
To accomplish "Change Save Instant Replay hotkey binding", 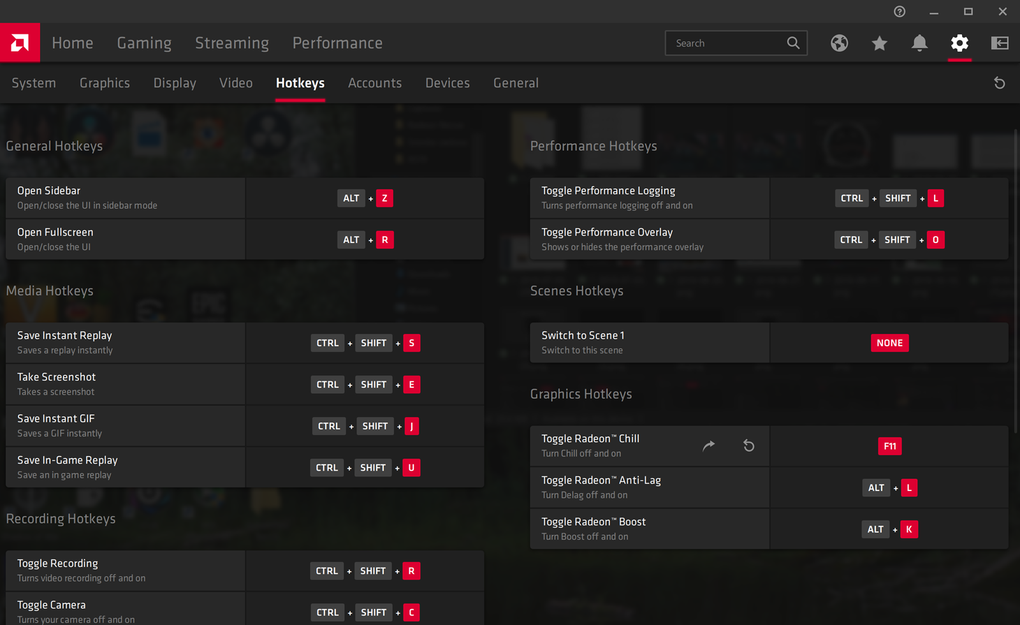I will pos(365,343).
